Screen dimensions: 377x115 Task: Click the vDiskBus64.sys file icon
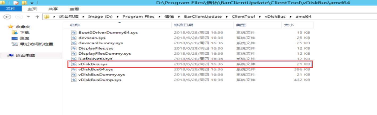[x=74, y=69]
